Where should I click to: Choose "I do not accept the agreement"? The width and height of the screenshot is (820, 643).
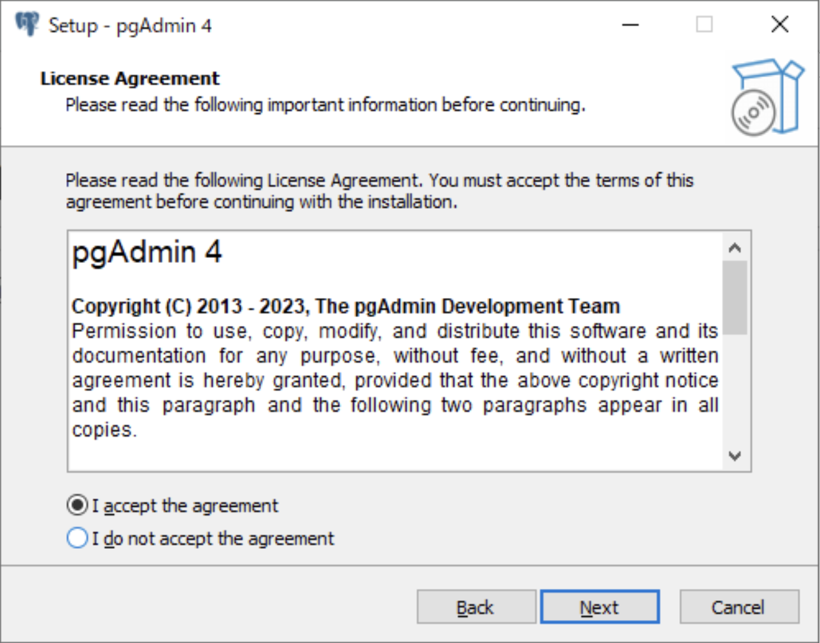pos(77,539)
